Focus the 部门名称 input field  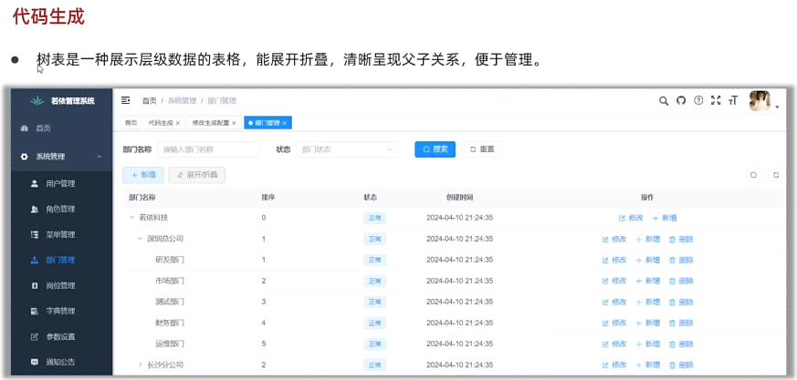pos(208,149)
